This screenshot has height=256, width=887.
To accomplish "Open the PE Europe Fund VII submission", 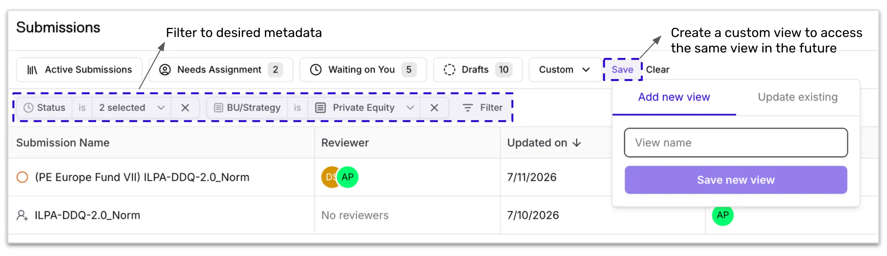I will pos(142,177).
